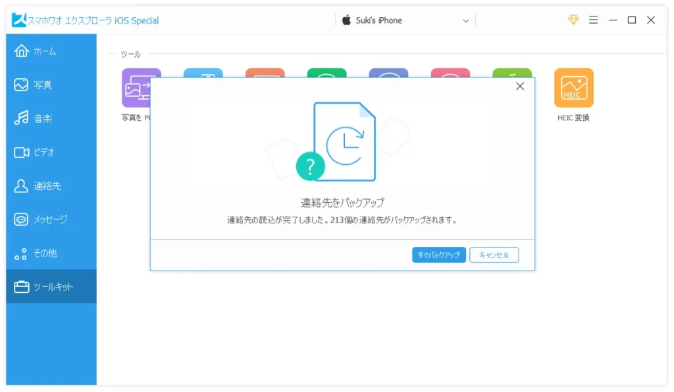The width and height of the screenshot is (674, 392).
Task: Click the app logo in title bar
Action: click(x=18, y=20)
